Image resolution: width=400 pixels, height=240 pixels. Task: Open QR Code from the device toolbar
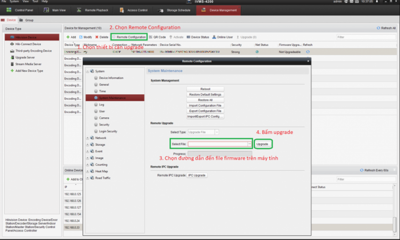coord(151,37)
